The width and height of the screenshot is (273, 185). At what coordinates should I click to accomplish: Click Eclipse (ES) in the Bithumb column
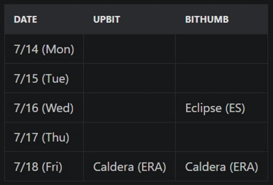[x=215, y=108]
